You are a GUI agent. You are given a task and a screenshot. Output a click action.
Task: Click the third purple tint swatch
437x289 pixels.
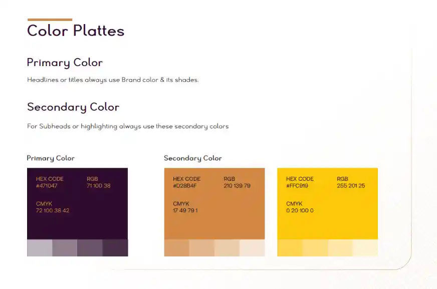[x=90, y=248]
